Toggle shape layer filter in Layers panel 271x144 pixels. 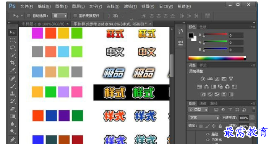pos(237,110)
